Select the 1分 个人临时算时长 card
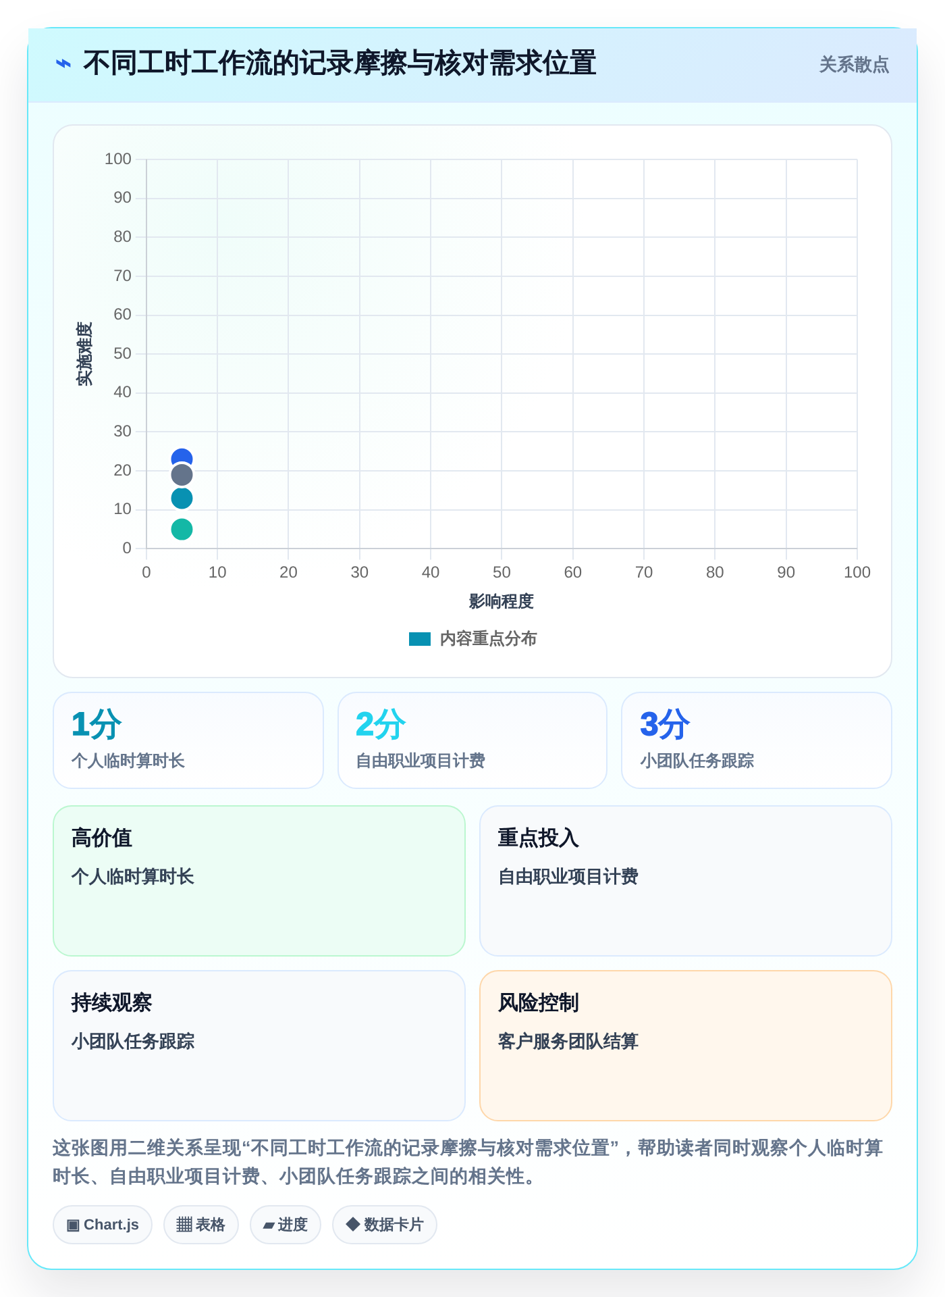Image resolution: width=945 pixels, height=1297 pixels. [x=188, y=740]
